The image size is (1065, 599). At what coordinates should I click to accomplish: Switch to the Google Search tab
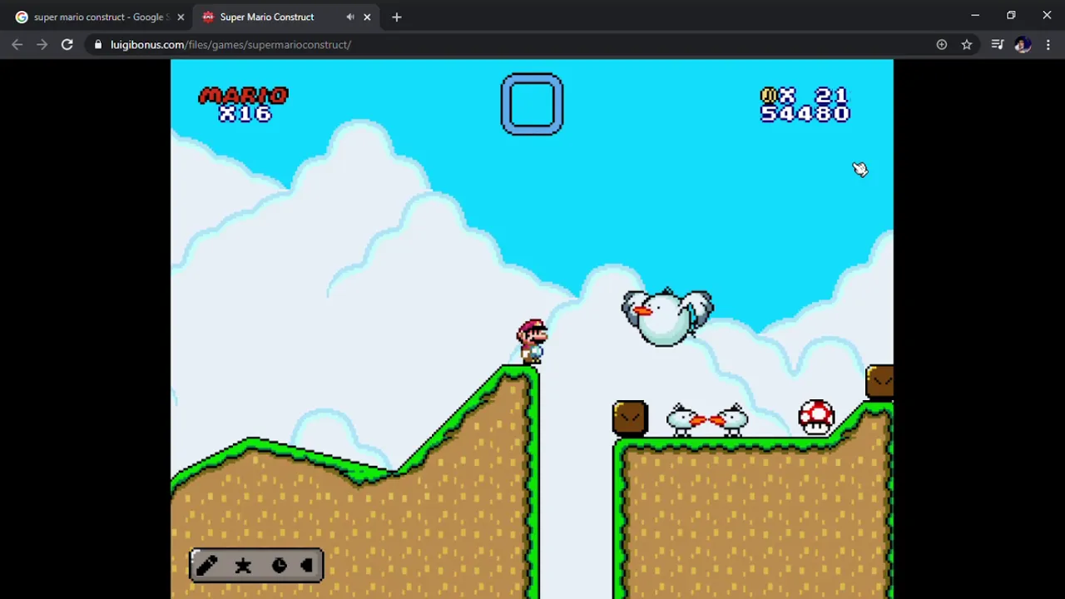(98, 17)
